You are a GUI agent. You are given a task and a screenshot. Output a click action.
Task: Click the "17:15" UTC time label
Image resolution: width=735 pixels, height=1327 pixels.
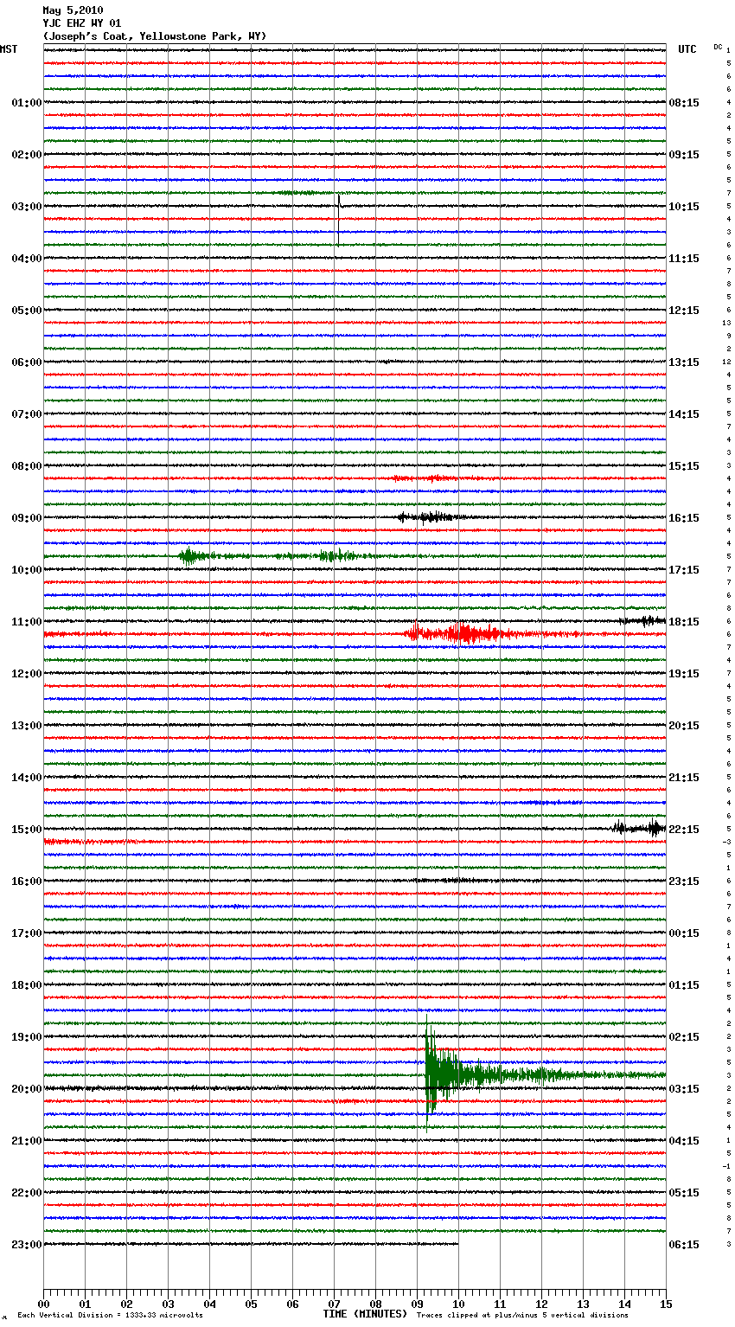point(684,570)
